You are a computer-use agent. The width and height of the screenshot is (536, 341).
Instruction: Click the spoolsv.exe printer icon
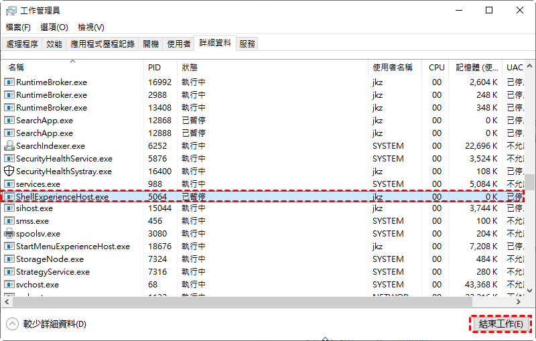[9, 234]
